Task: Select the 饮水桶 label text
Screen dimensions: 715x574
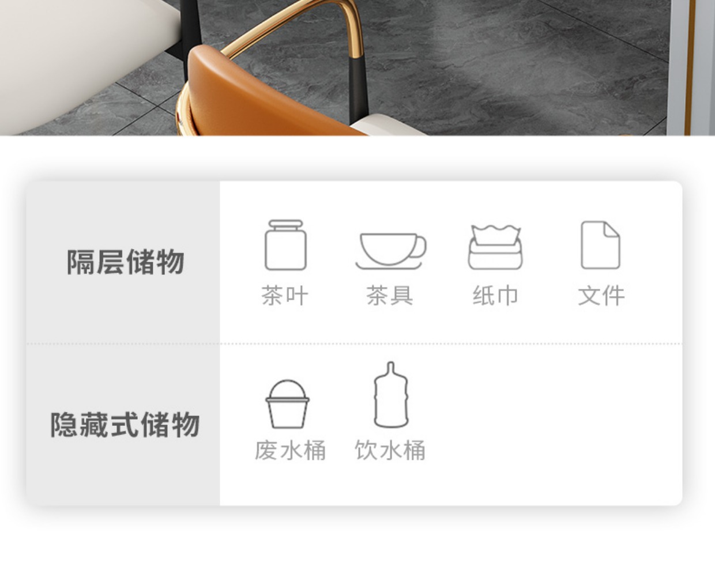Action: (390, 450)
